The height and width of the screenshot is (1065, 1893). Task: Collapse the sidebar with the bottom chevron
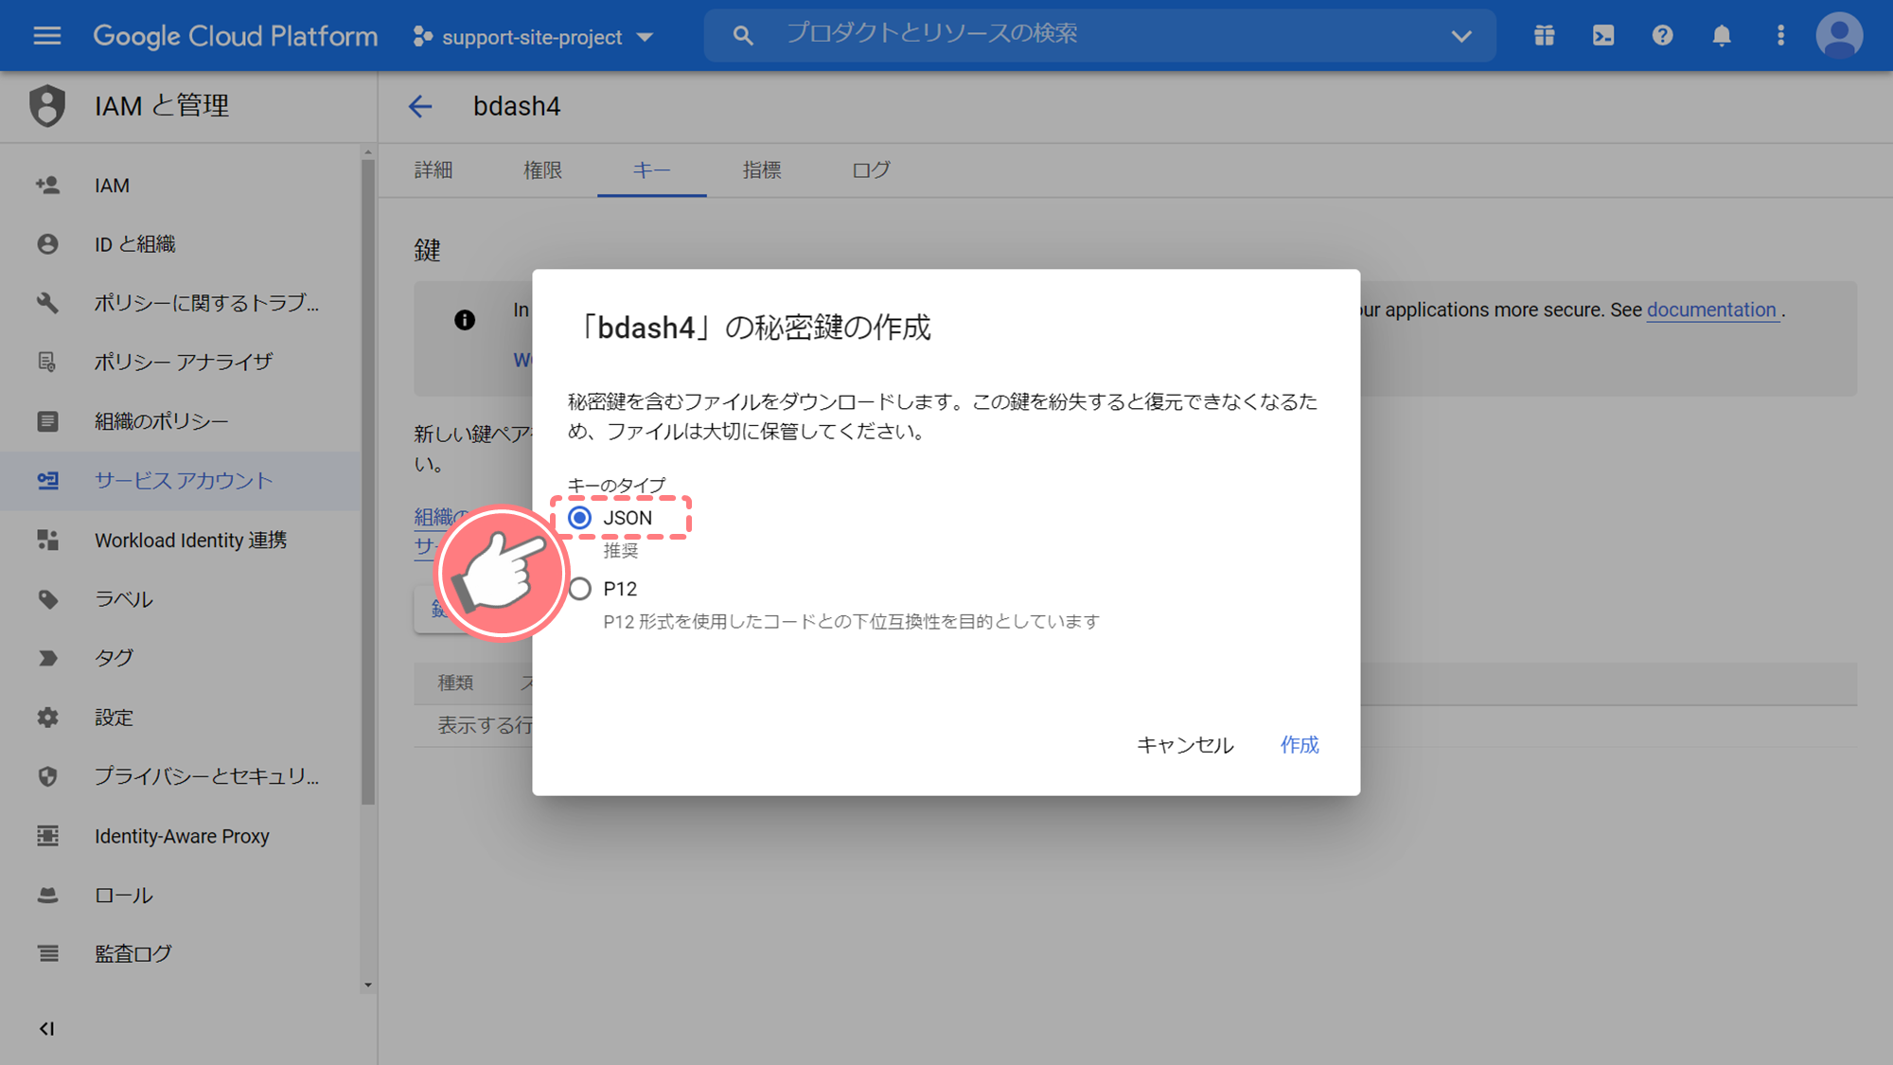click(46, 1028)
